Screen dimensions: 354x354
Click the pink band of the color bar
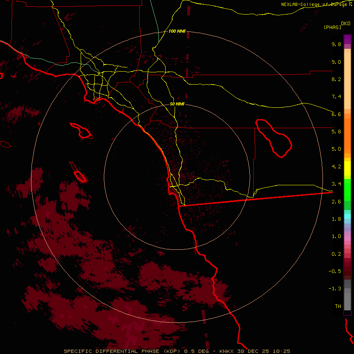point(347,238)
